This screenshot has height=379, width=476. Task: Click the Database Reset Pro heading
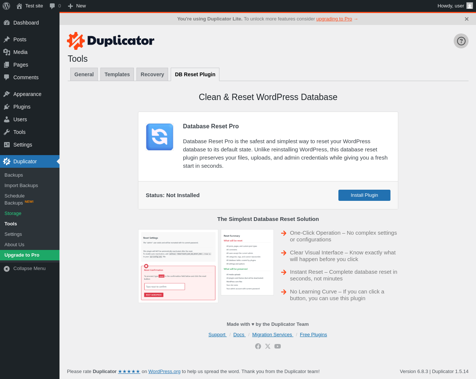point(211,126)
